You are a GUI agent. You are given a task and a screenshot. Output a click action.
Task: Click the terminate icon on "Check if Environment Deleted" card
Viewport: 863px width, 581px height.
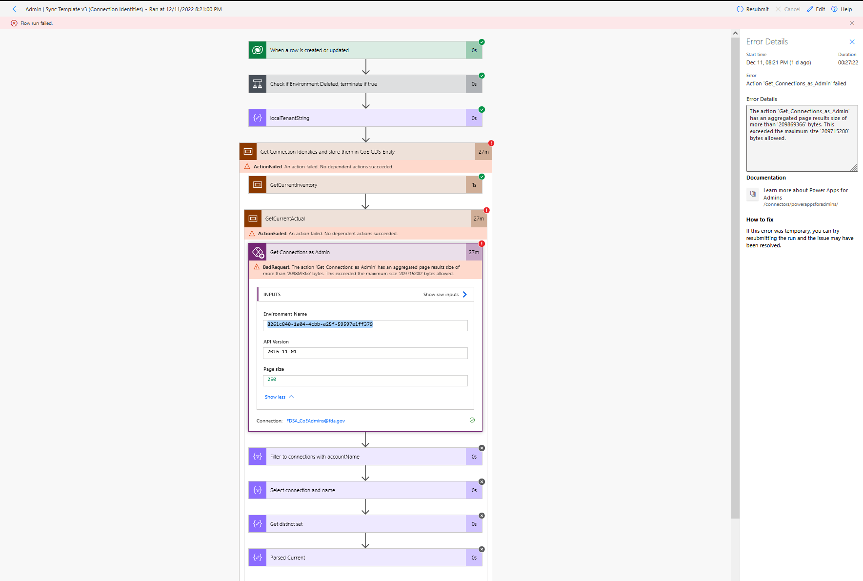click(x=257, y=83)
